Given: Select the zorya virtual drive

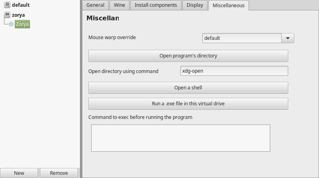Looking at the screenshot, I should (18, 15).
